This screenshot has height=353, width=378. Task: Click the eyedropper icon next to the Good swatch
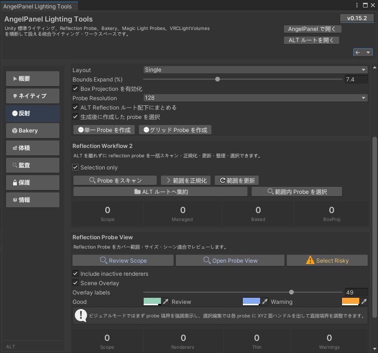pyautogui.click(x=165, y=302)
